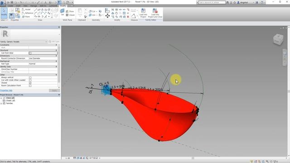Image resolution: width=290 pixels, height=163 pixels.
Task: Open the Create ribbon tab
Action: (x=10, y=6)
